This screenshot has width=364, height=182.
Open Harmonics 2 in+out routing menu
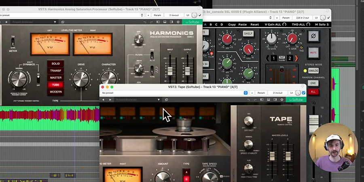tap(174, 15)
